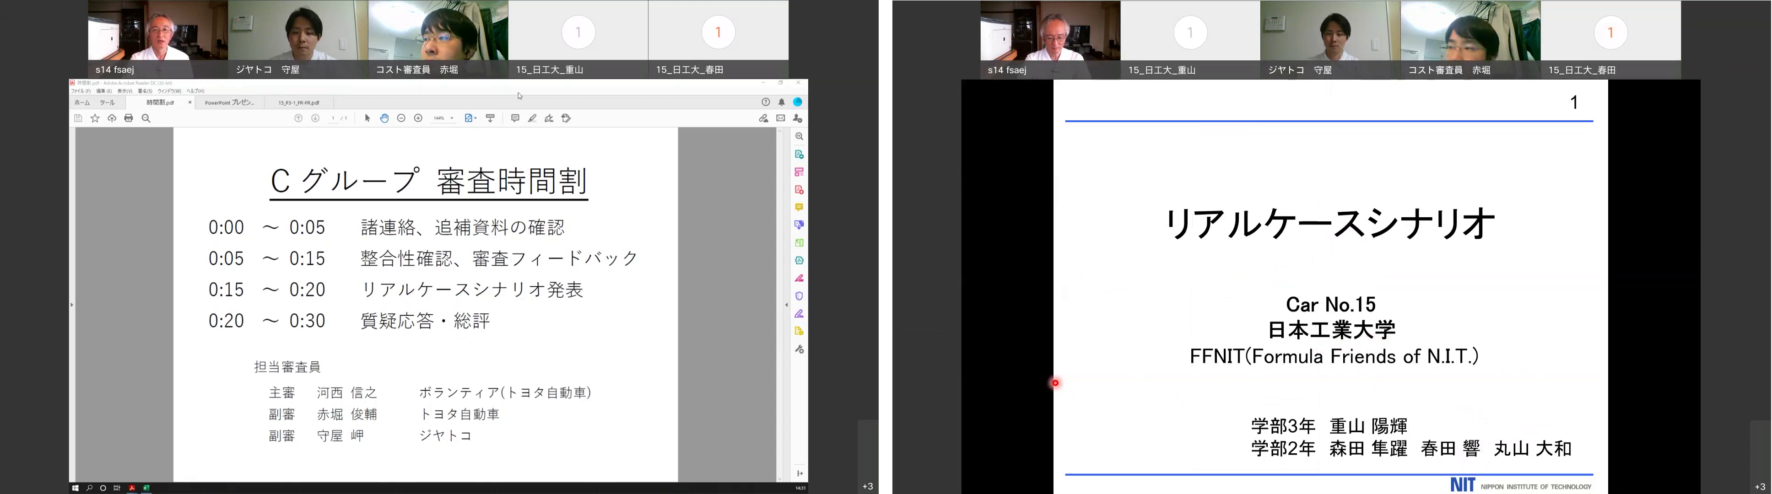Open the ファイル menu
Screen dimensions: 1772x494
coord(81,91)
